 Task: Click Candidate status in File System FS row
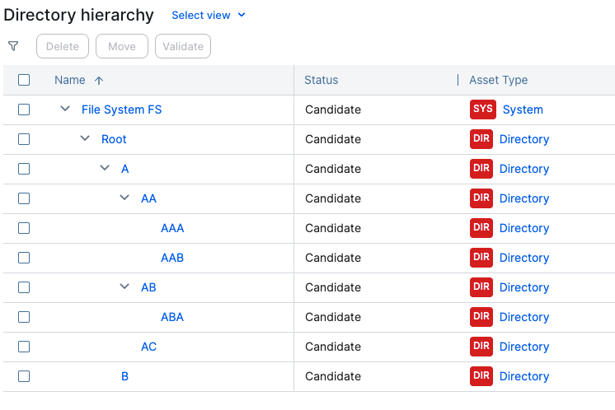pyautogui.click(x=333, y=109)
